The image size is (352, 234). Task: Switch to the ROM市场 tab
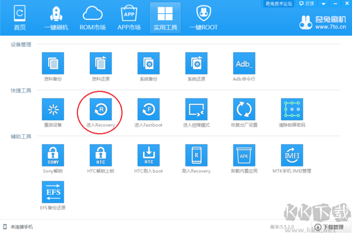point(93,18)
